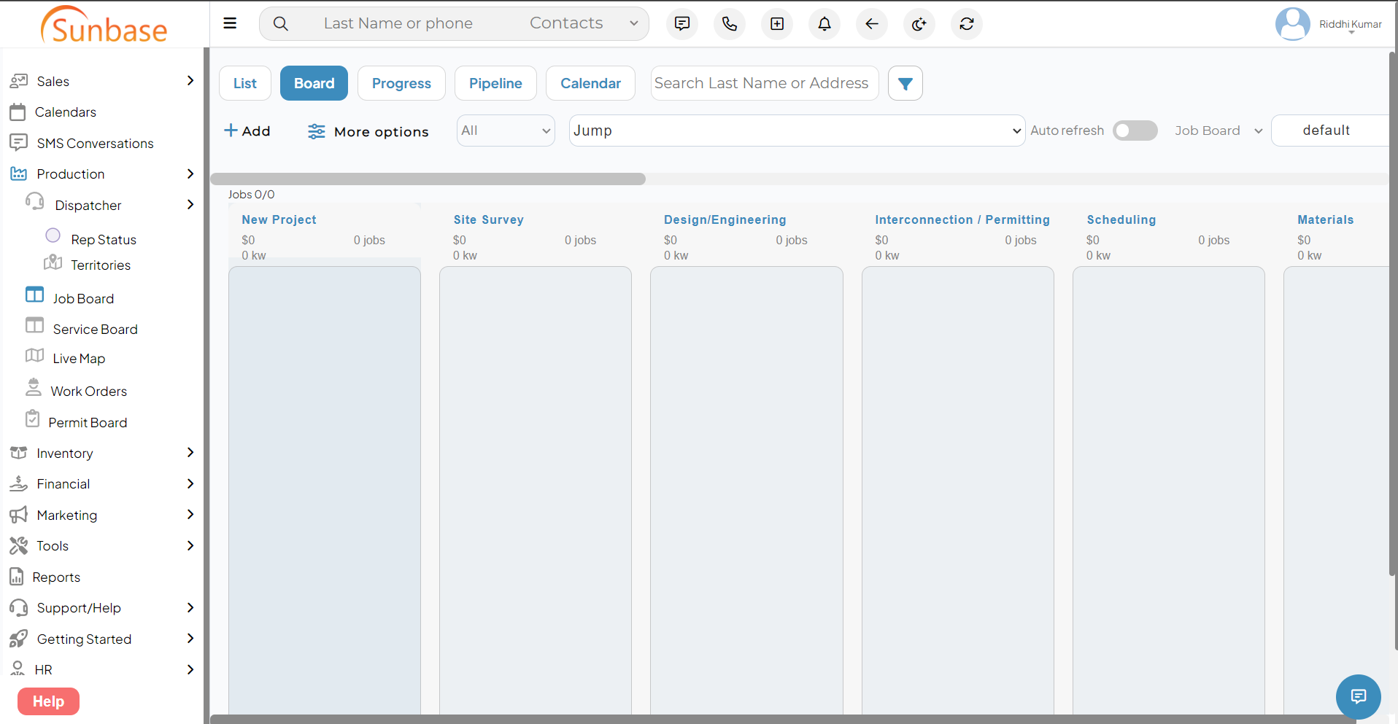Image resolution: width=1398 pixels, height=724 pixels.
Task: Open the notifications bell
Action: click(824, 24)
